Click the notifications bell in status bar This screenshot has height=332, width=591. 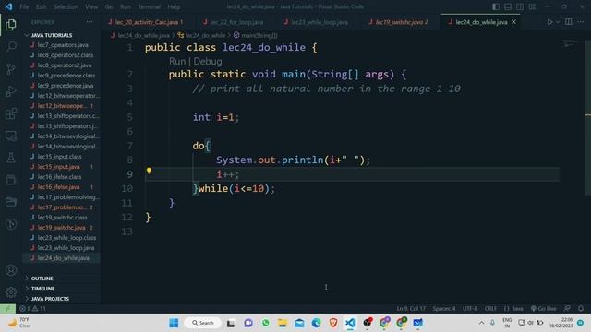click(581, 308)
